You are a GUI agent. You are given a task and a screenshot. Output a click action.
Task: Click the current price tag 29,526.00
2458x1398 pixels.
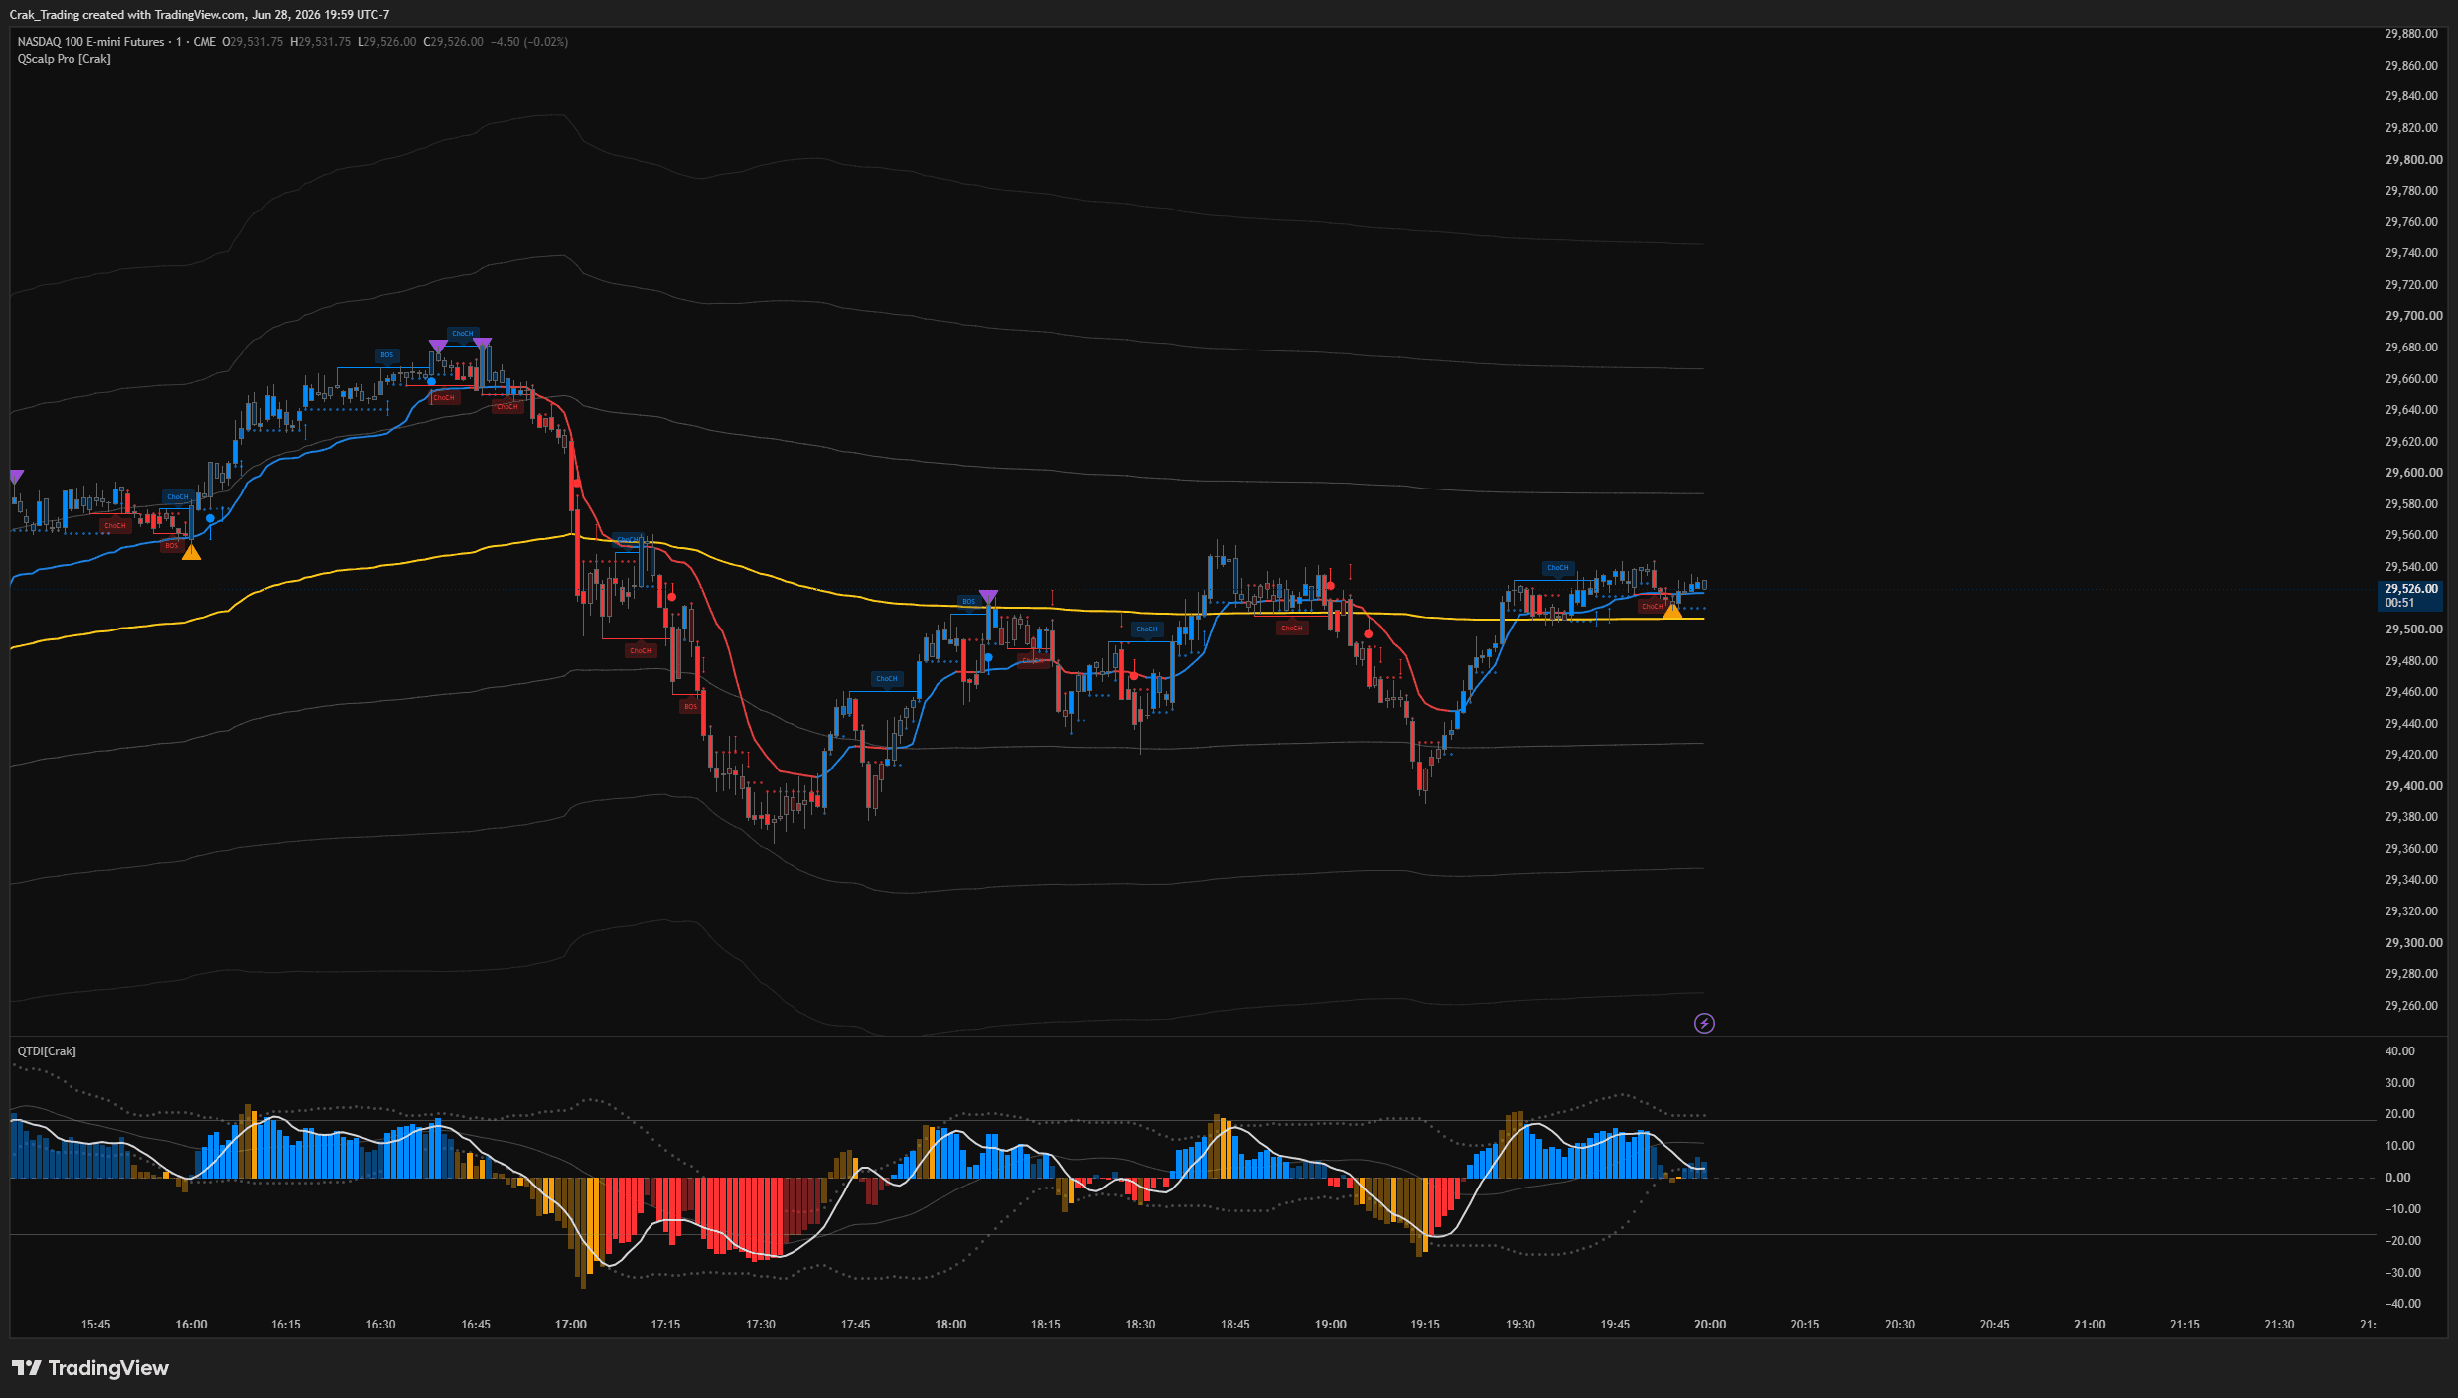(2411, 589)
